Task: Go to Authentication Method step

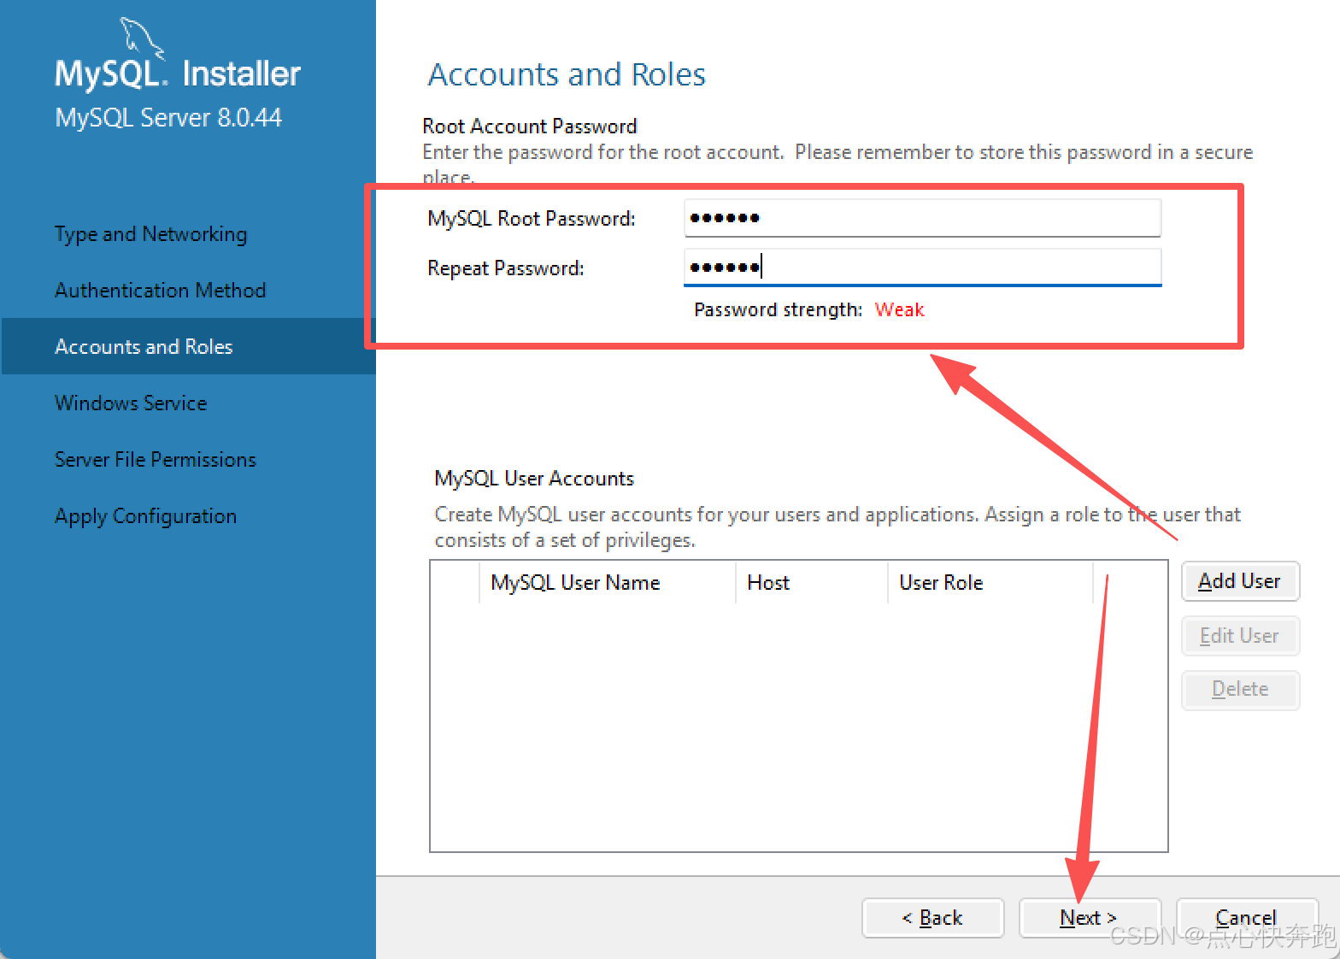Action: [x=160, y=291]
